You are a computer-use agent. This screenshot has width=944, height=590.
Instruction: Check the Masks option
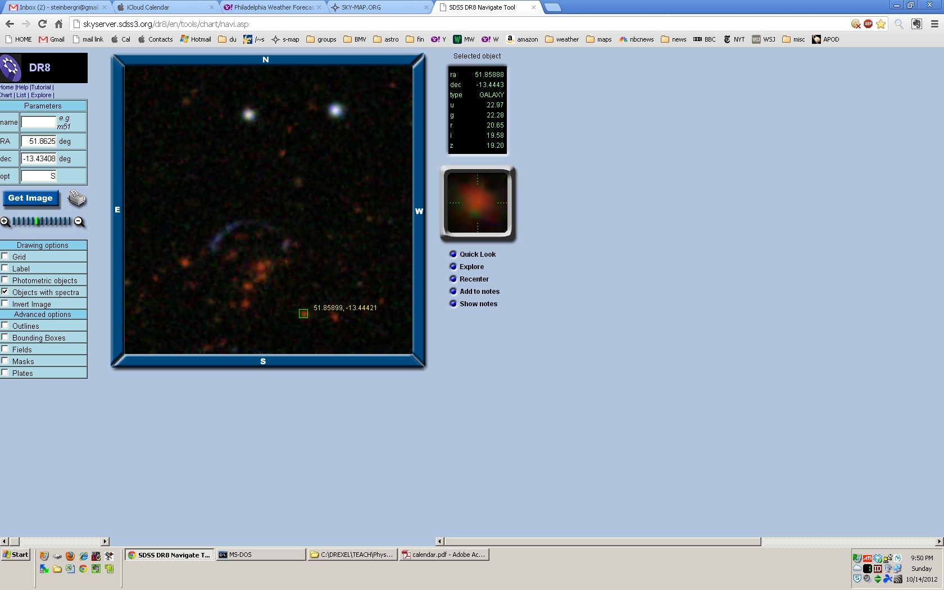point(5,361)
